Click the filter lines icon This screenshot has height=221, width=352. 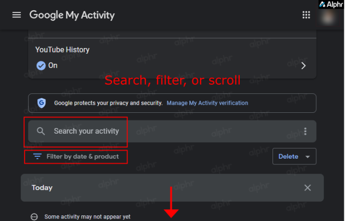pos(37,156)
